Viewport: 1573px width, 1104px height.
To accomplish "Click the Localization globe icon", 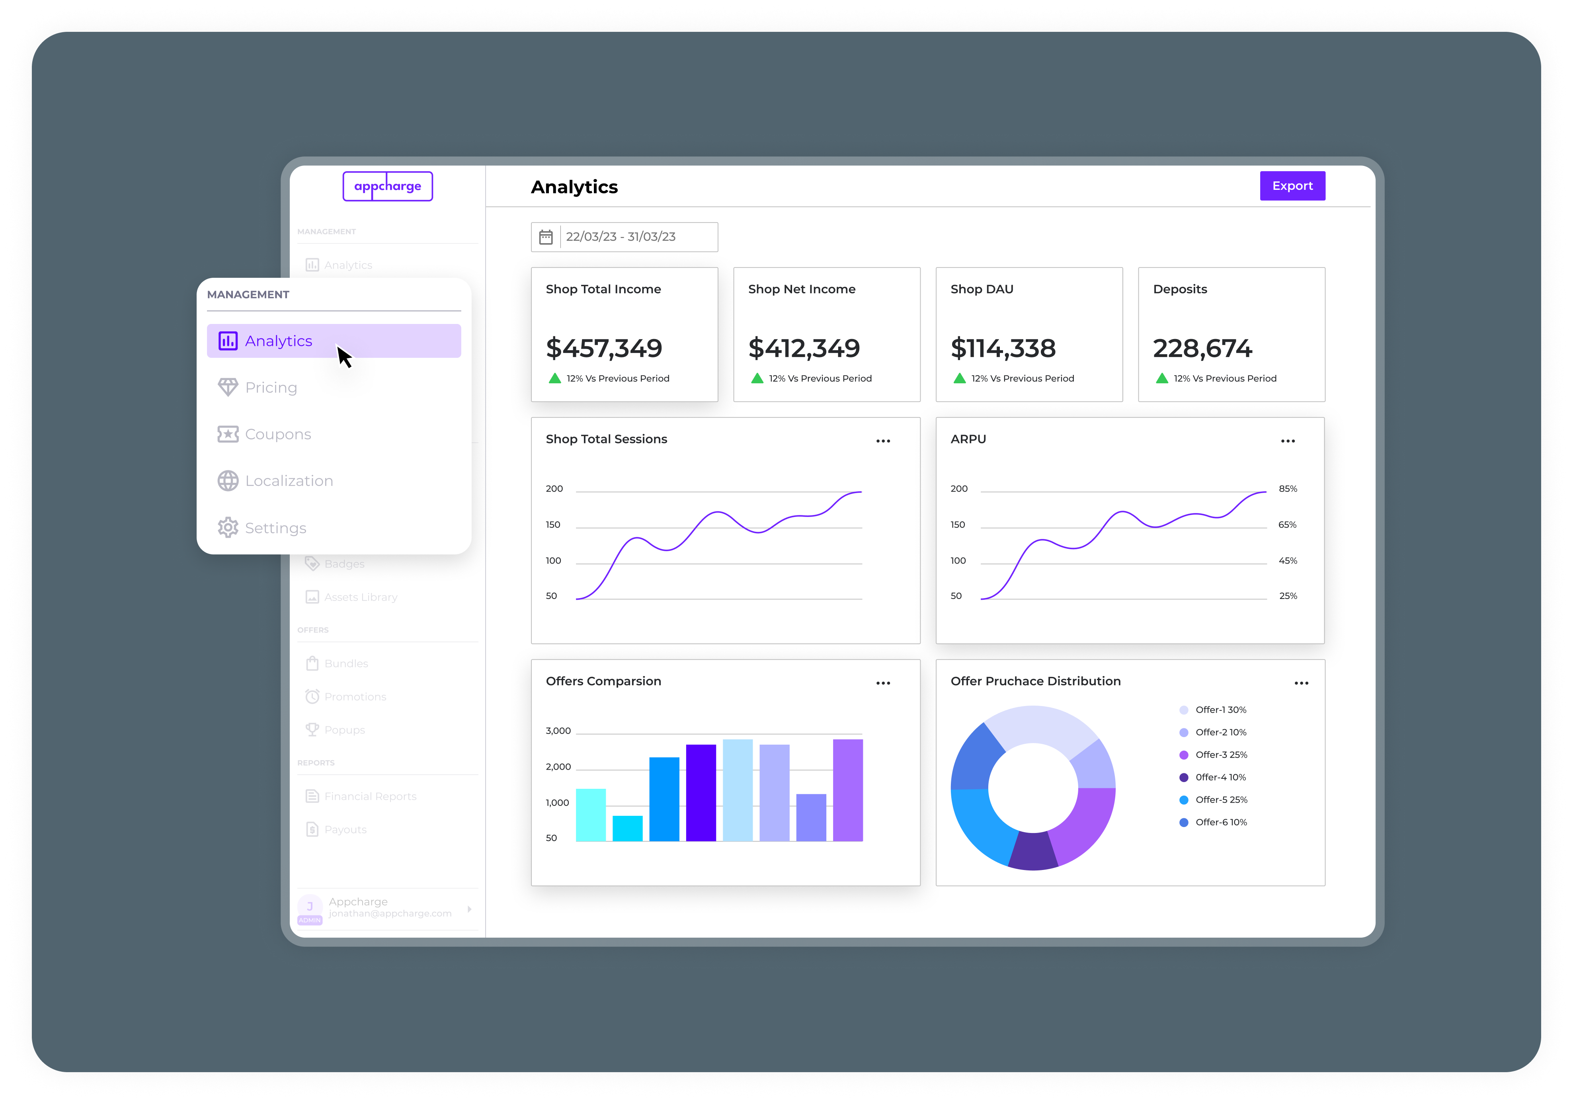I will click(227, 481).
